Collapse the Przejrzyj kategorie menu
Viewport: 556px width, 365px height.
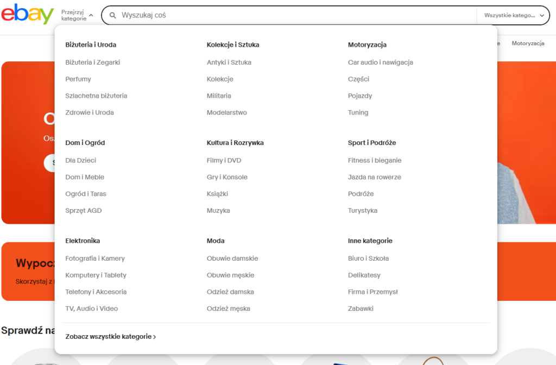(77, 15)
